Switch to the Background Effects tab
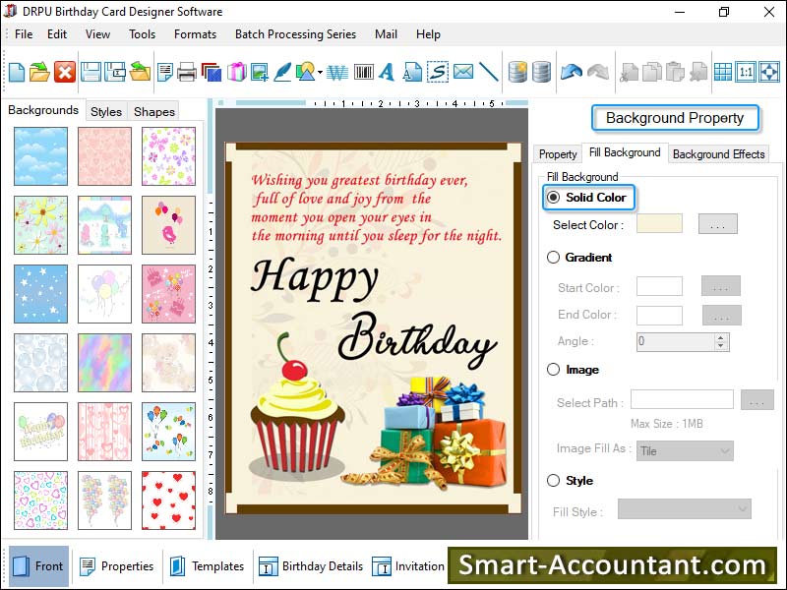This screenshot has width=787, height=590. point(718,154)
